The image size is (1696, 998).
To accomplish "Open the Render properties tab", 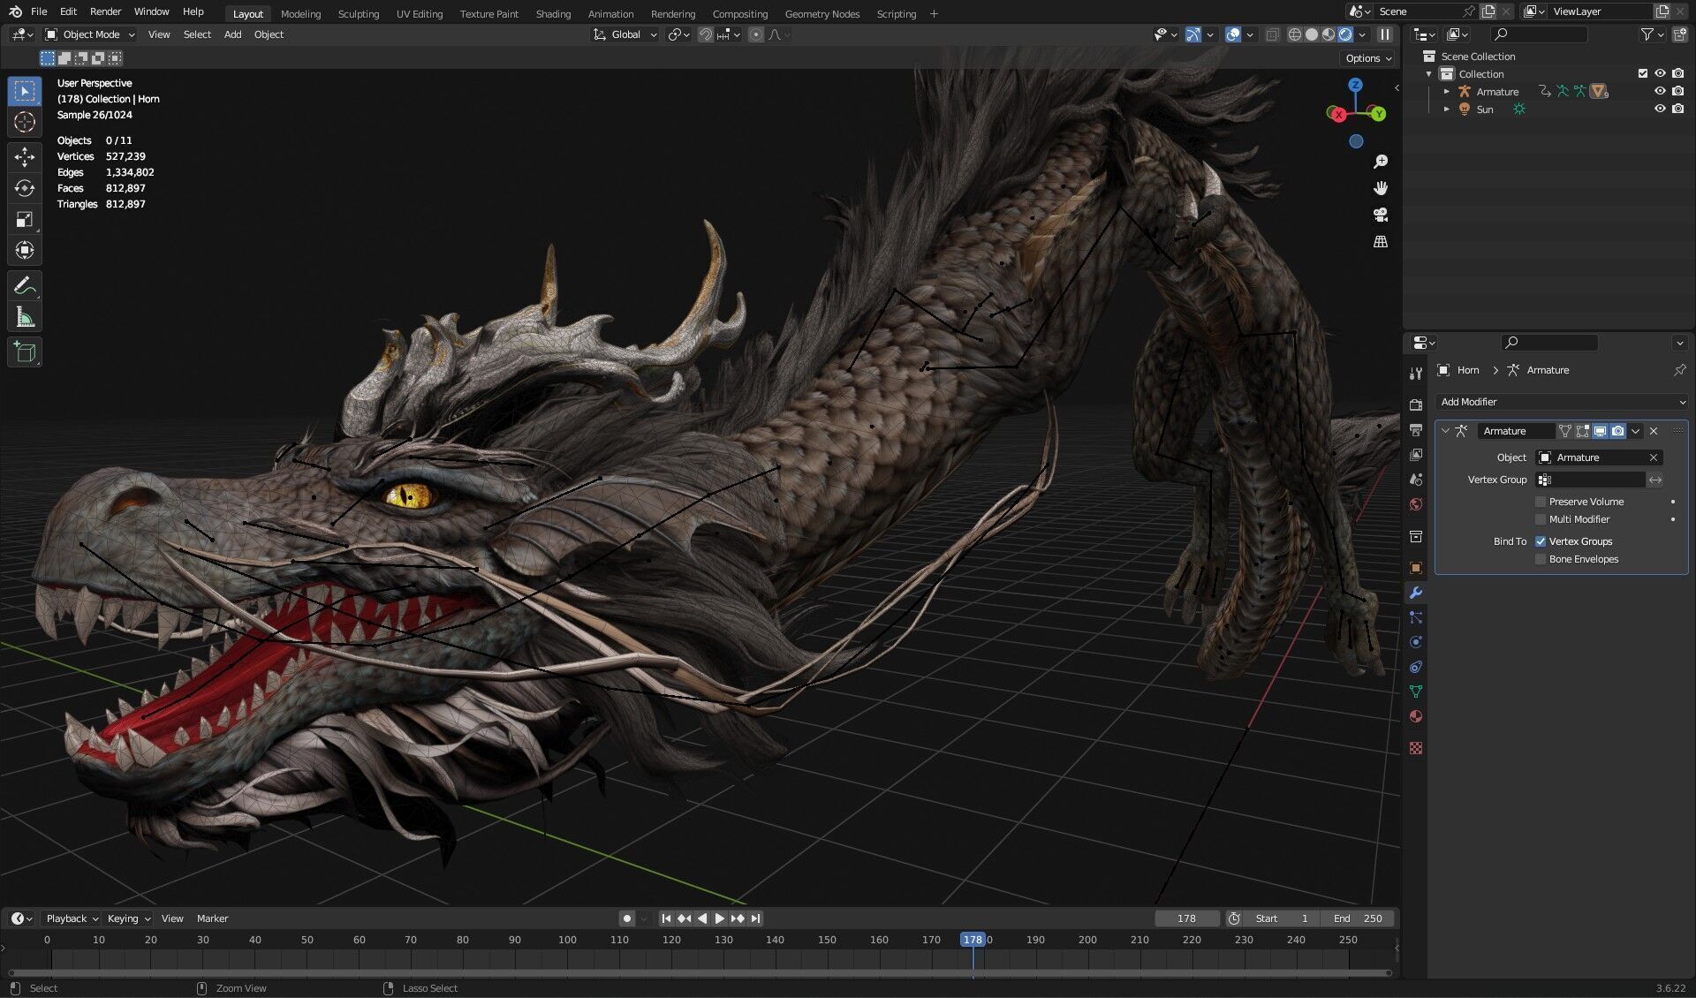I will pos(1416,405).
